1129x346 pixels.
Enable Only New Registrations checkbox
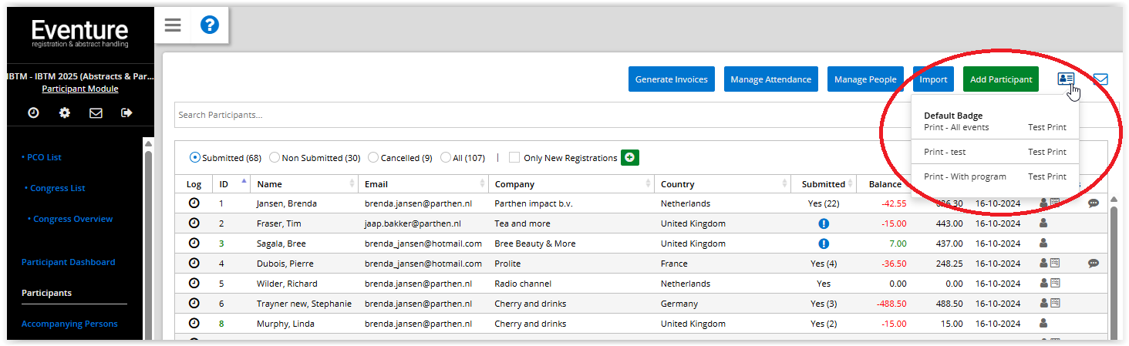(514, 158)
